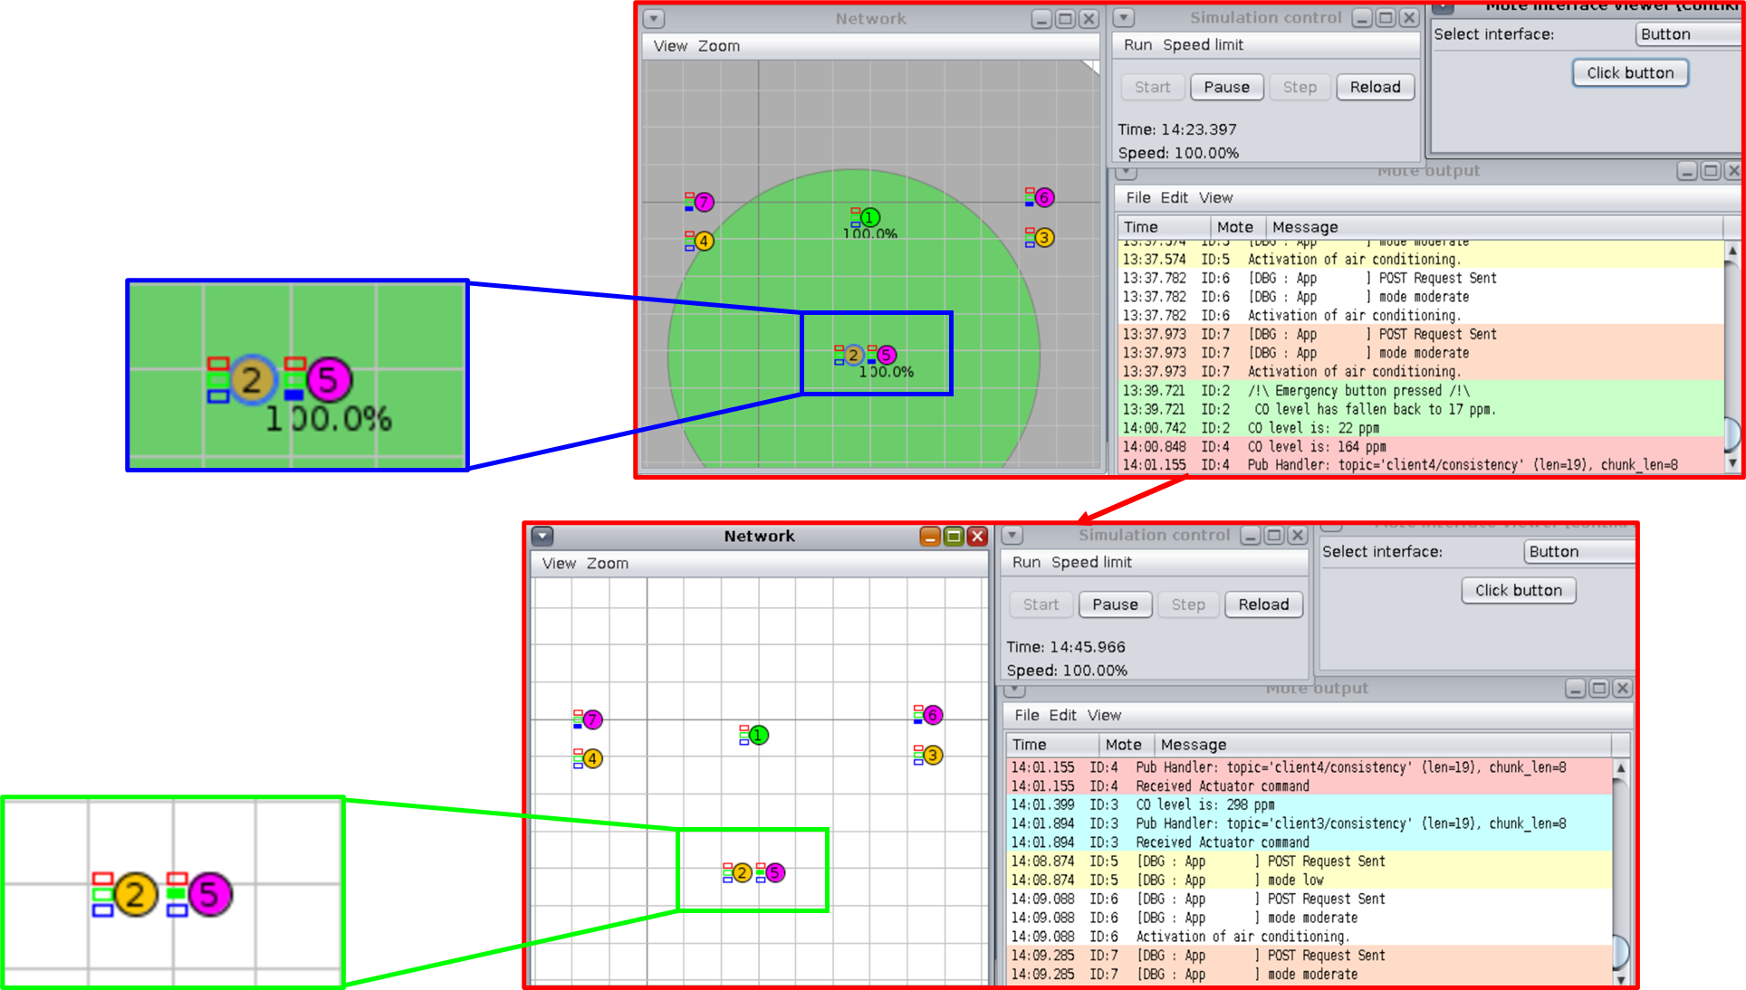Click on mote node 5 in top Network view
This screenshot has width=1746, height=990.
887,355
